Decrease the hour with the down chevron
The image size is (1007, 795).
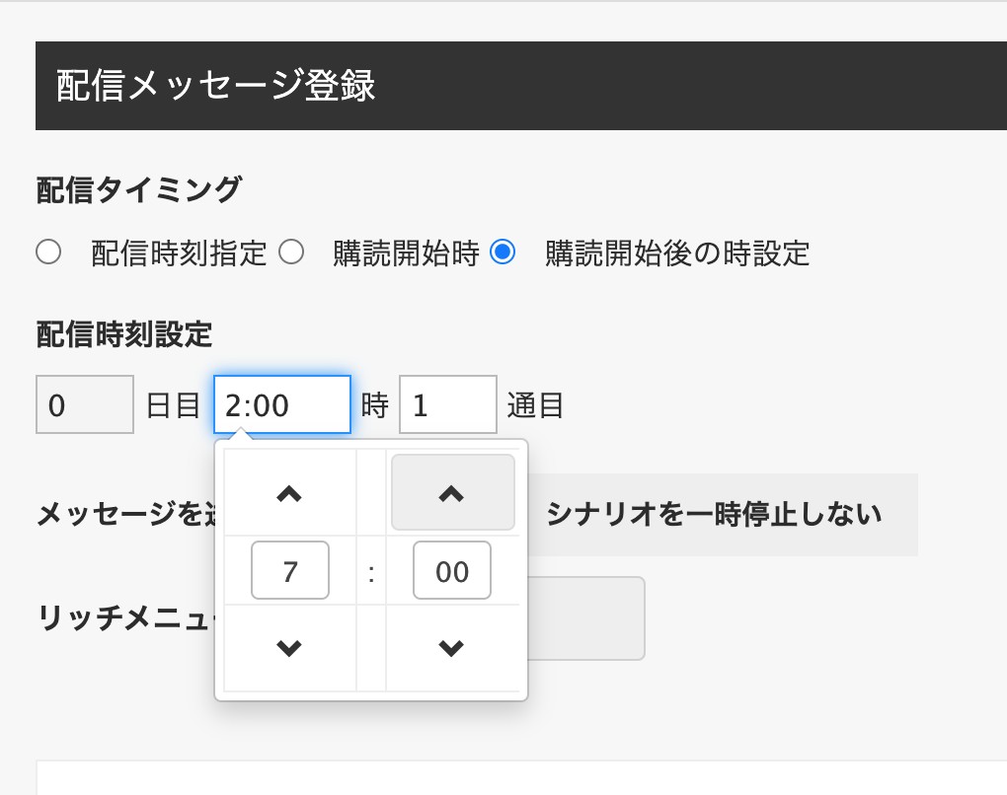[289, 648]
